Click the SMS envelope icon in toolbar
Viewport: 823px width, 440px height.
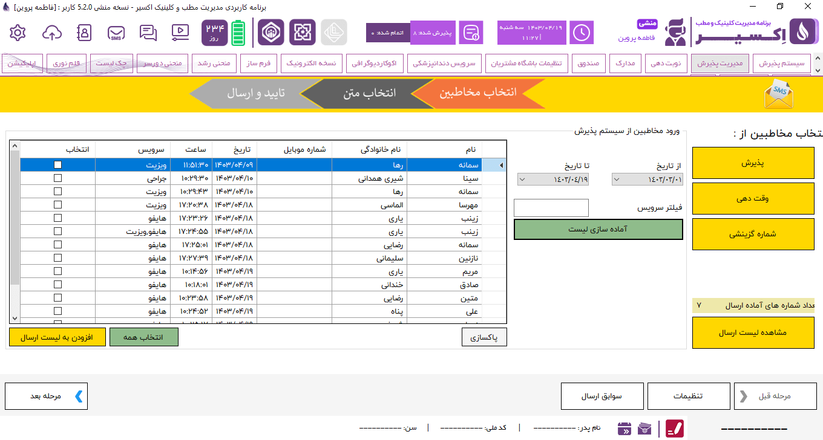[x=116, y=33]
